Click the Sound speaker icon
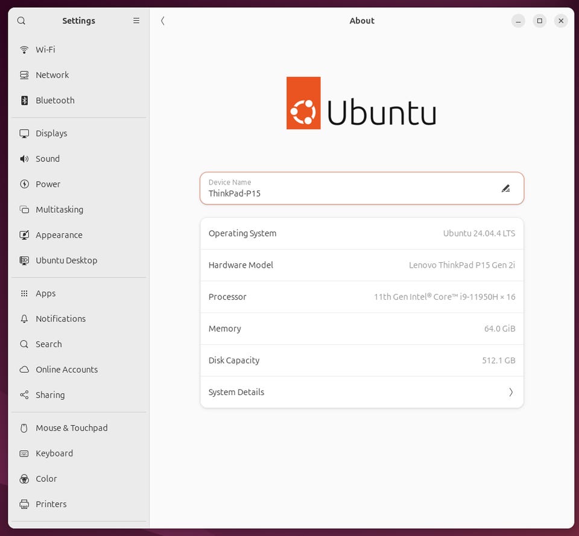Image resolution: width=579 pixels, height=536 pixels. 24,159
